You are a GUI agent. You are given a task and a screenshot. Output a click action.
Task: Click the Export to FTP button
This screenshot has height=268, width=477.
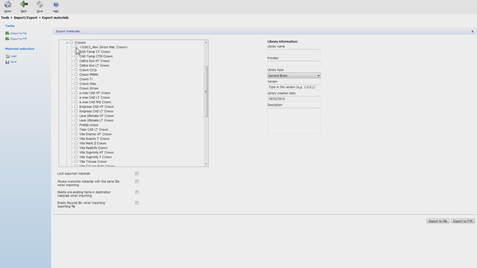pyautogui.click(x=463, y=221)
